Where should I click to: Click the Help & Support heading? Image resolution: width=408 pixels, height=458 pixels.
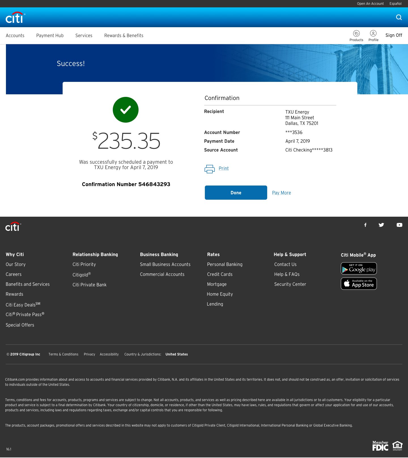(290, 255)
